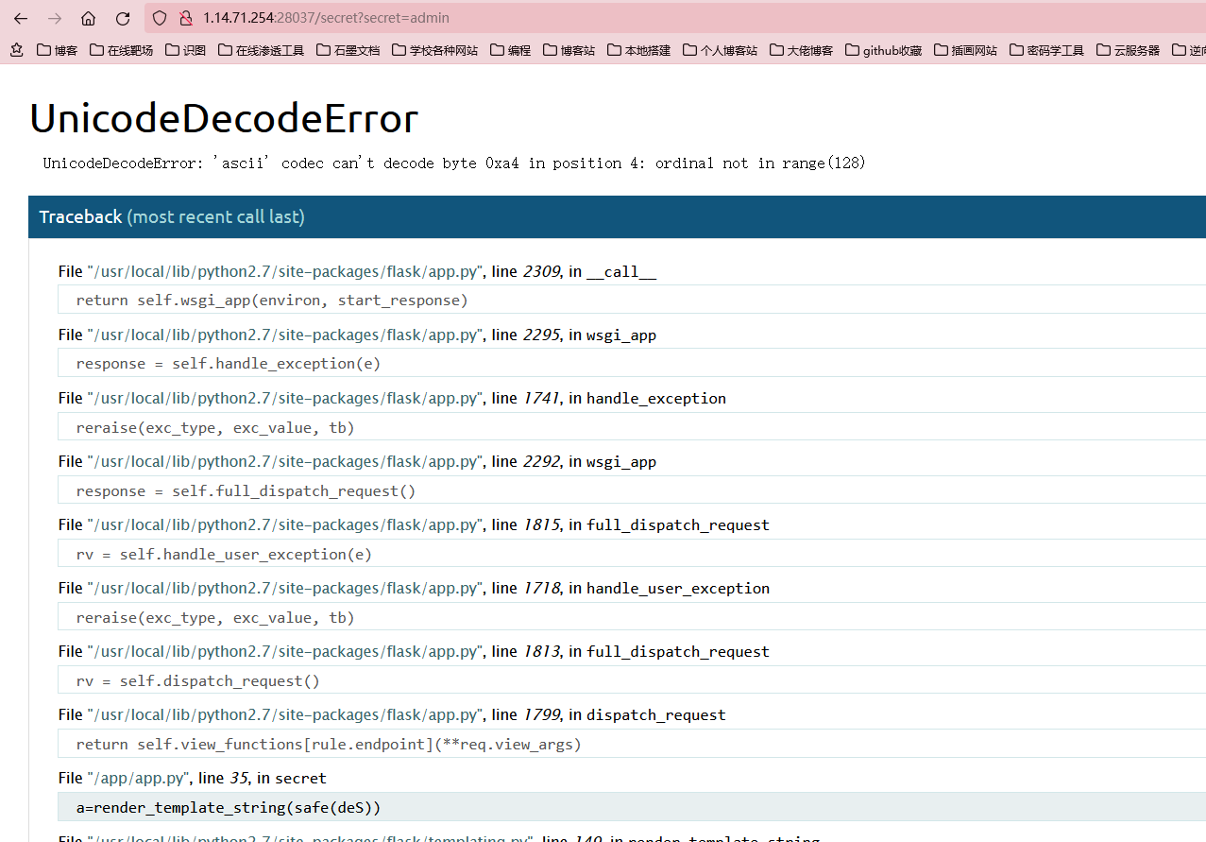Image resolution: width=1206 pixels, height=842 pixels.
Task: Click the back navigation arrow
Action: click(21, 18)
